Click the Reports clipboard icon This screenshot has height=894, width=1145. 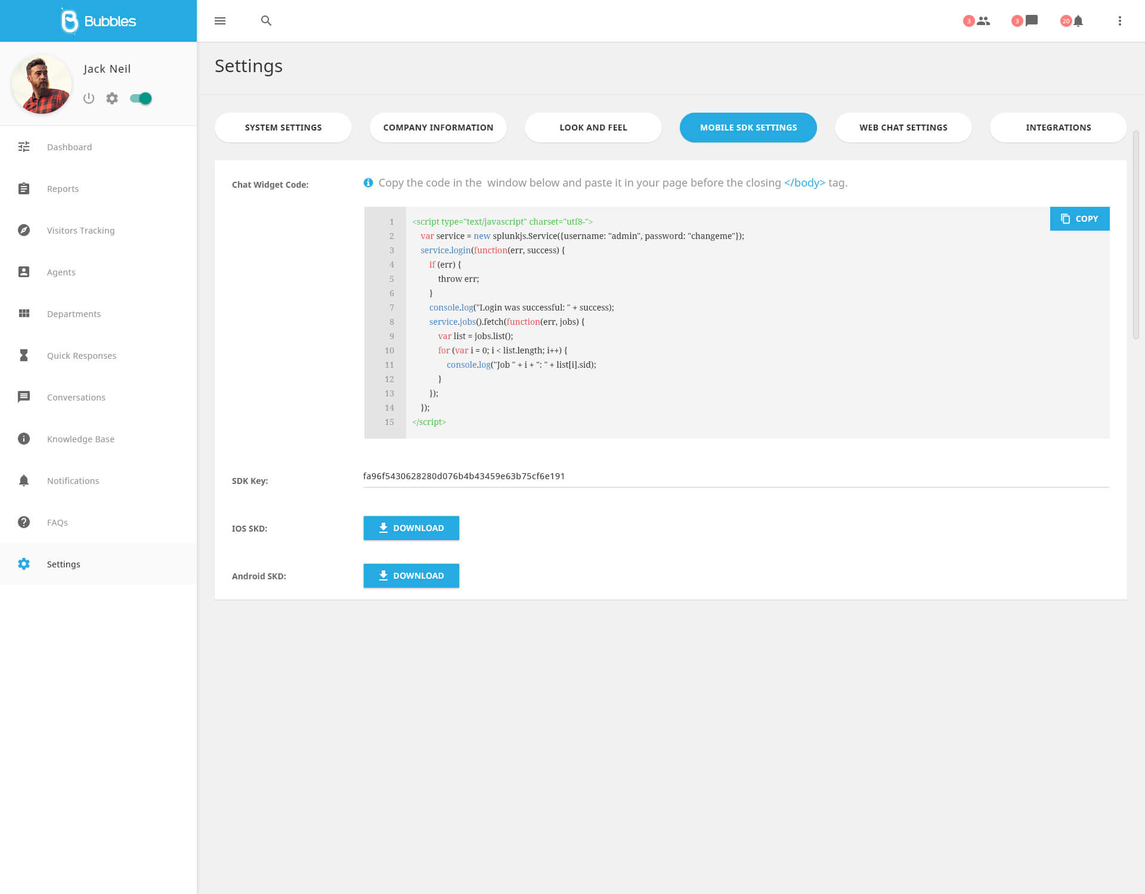pyautogui.click(x=24, y=188)
